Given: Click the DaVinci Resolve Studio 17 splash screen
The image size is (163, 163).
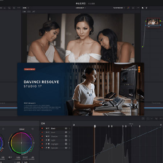Looking at the screenshot, I should pos(81,89).
